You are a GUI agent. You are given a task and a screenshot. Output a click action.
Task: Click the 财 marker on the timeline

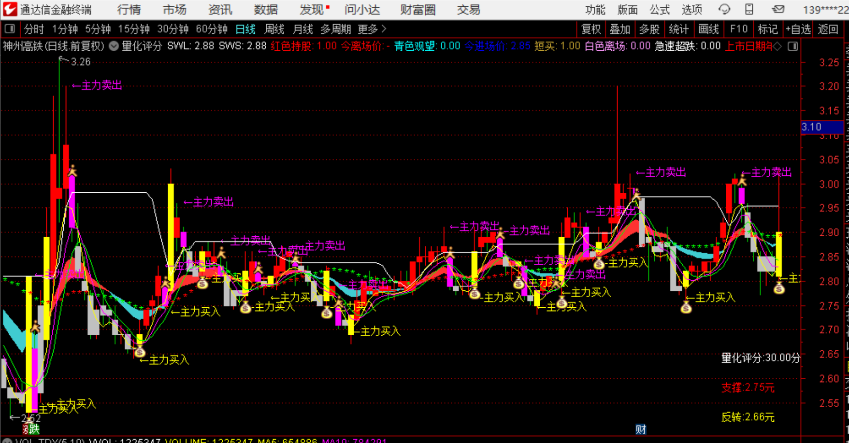click(x=641, y=429)
